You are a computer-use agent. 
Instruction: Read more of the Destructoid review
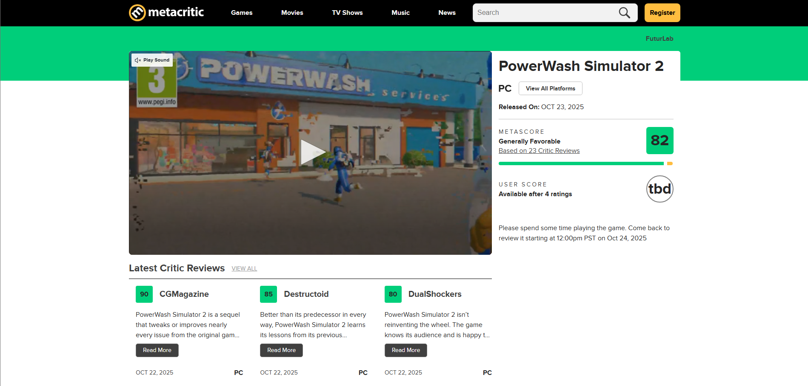[x=281, y=350]
